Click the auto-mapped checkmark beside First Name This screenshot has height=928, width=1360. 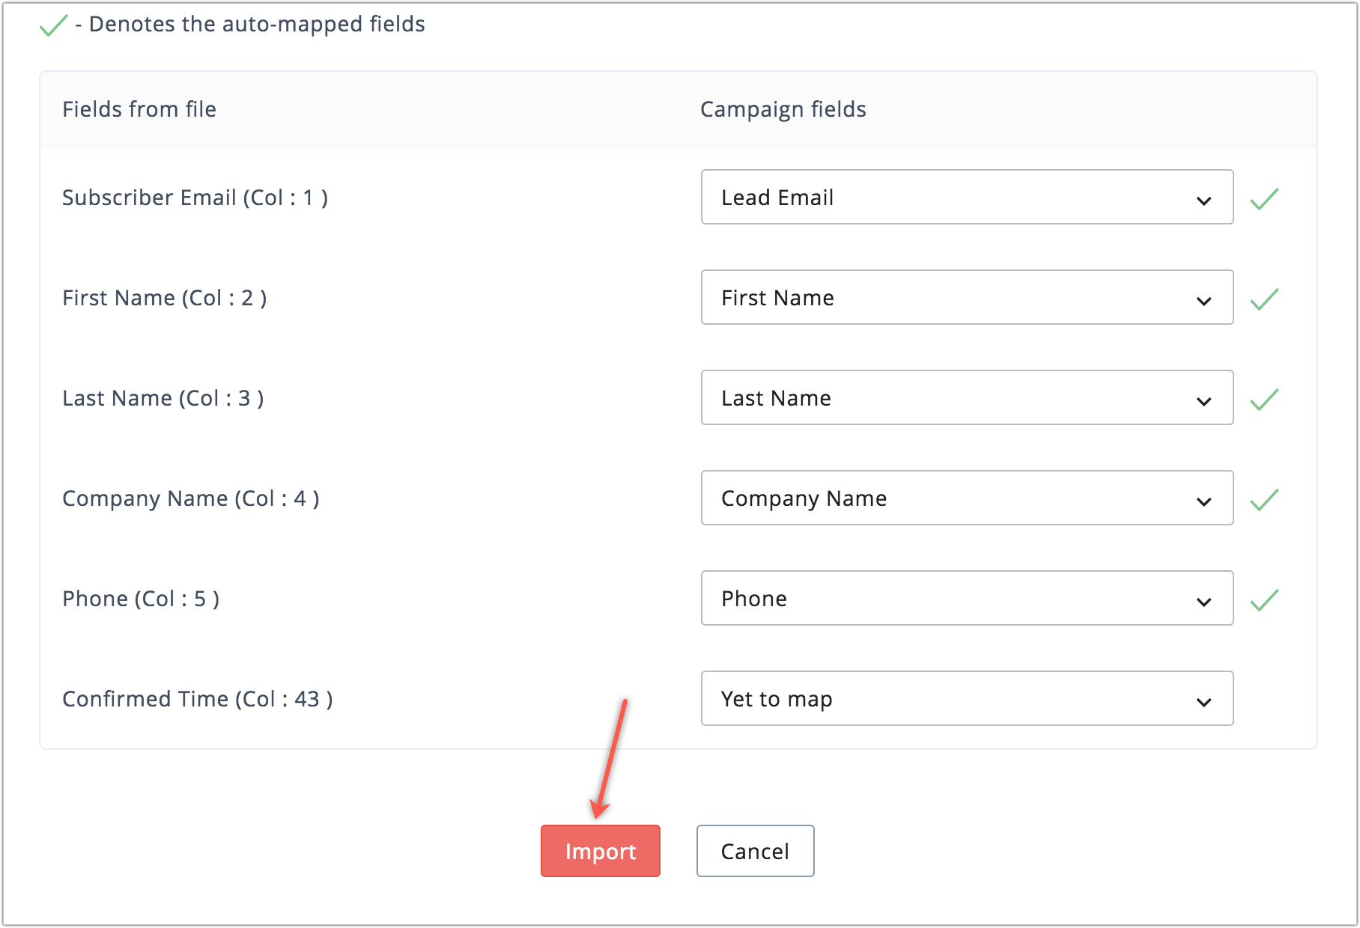point(1264,299)
